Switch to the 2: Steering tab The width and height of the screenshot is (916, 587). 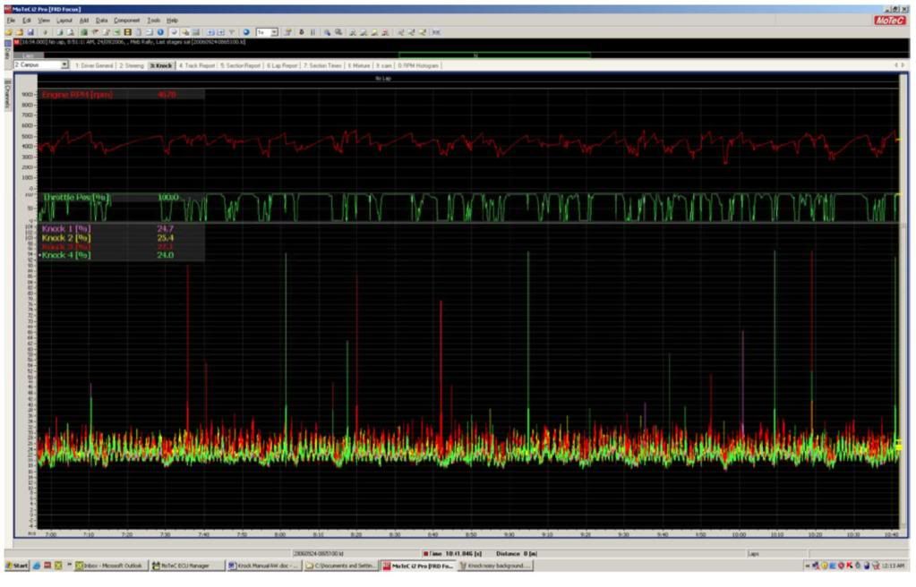pyautogui.click(x=132, y=65)
